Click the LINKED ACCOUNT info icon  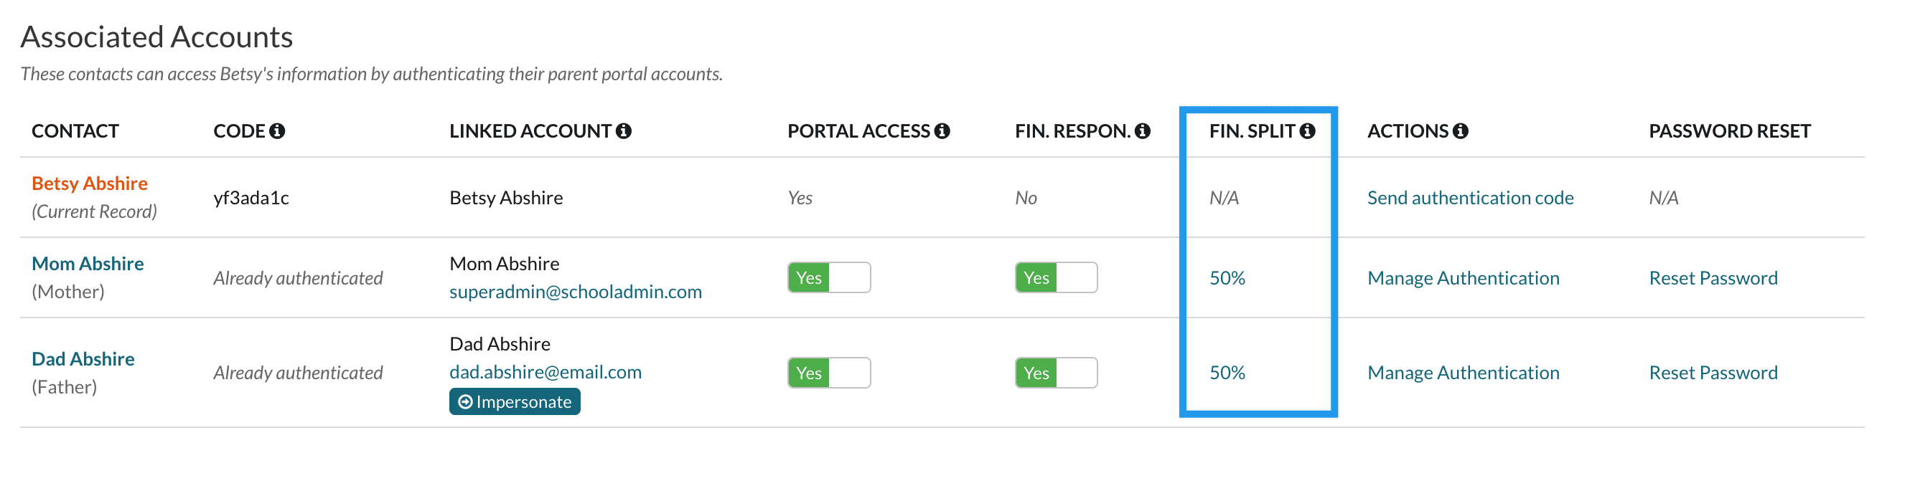[x=624, y=131]
